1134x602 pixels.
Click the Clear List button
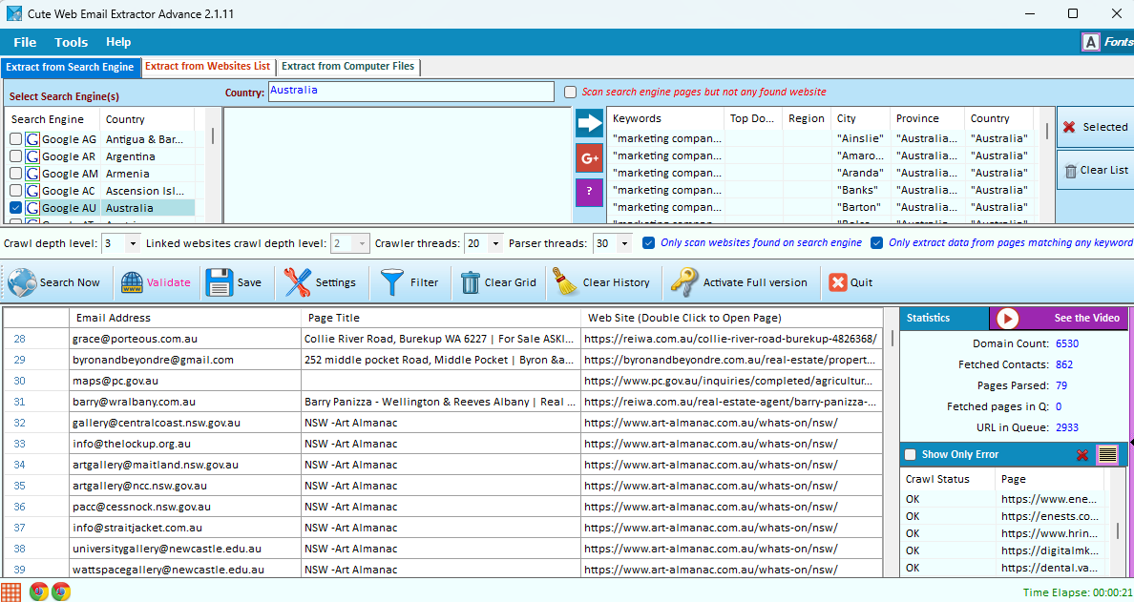point(1094,171)
